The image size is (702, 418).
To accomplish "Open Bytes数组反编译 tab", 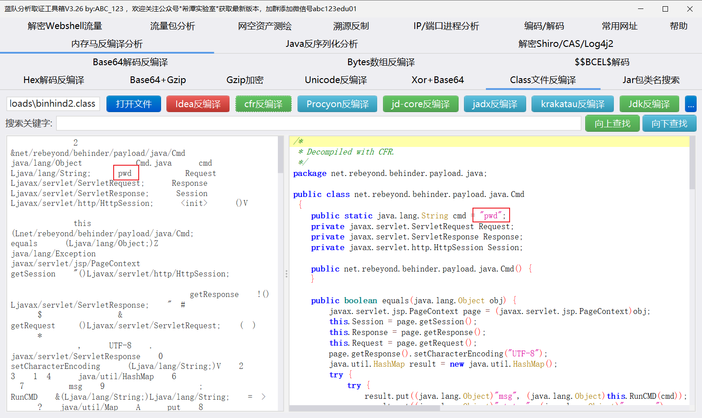I will pyautogui.click(x=381, y=62).
